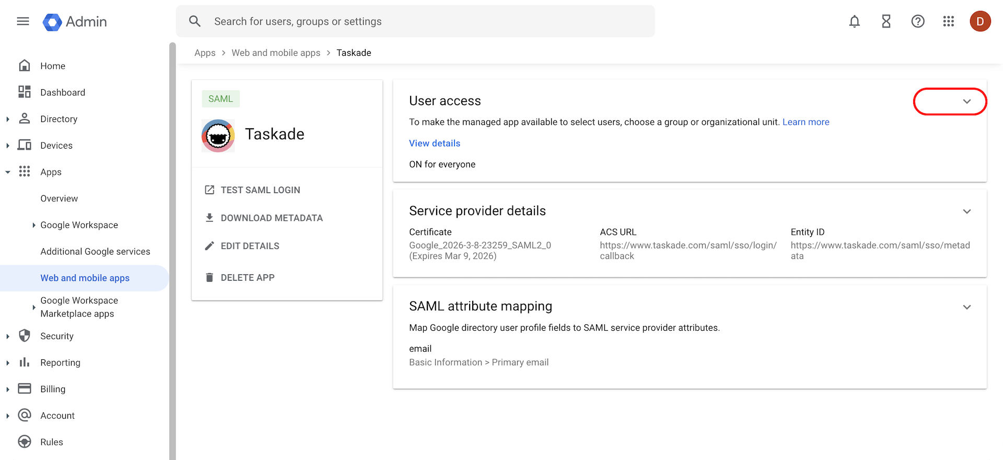Click 'Basic Information > Primary email' text
Screen dimensions: 1003x460
(479, 362)
